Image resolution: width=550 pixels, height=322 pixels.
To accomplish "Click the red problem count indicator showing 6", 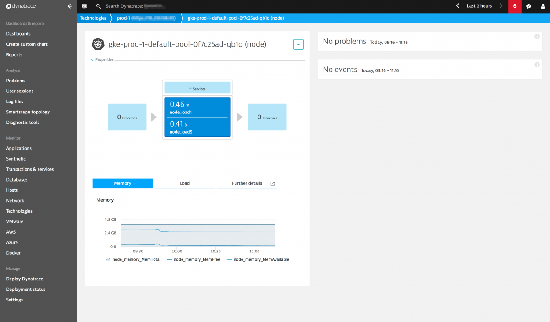I will pos(514,6).
